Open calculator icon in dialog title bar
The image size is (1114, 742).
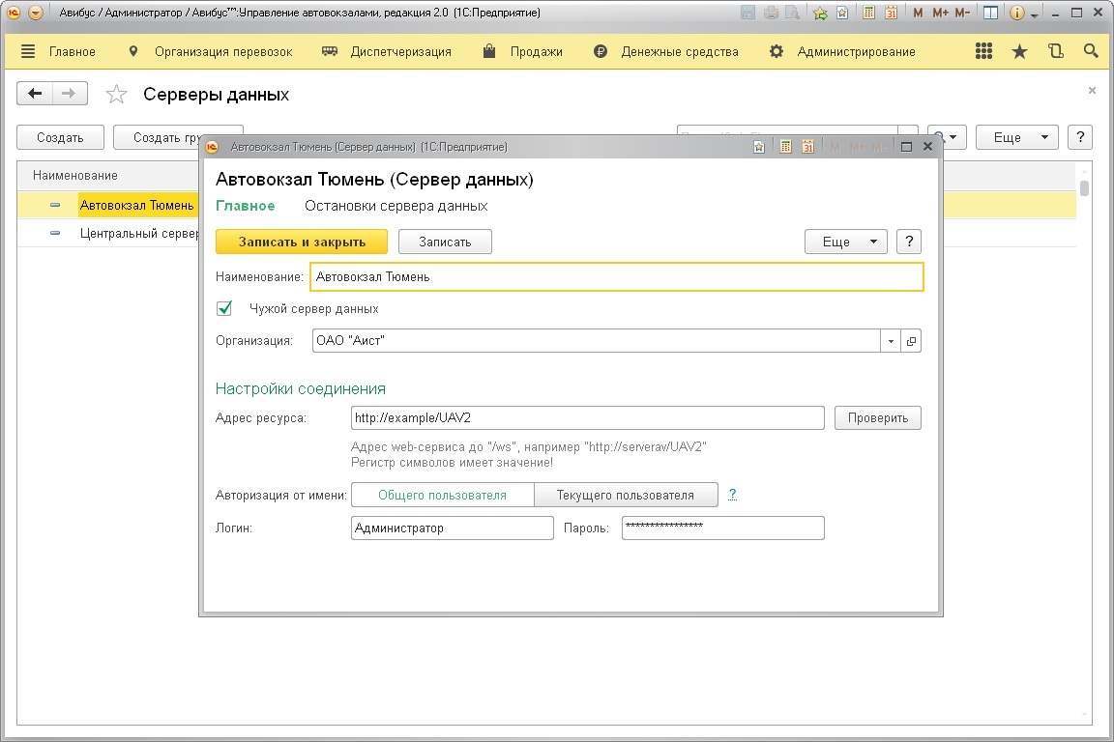tap(785, 147)
